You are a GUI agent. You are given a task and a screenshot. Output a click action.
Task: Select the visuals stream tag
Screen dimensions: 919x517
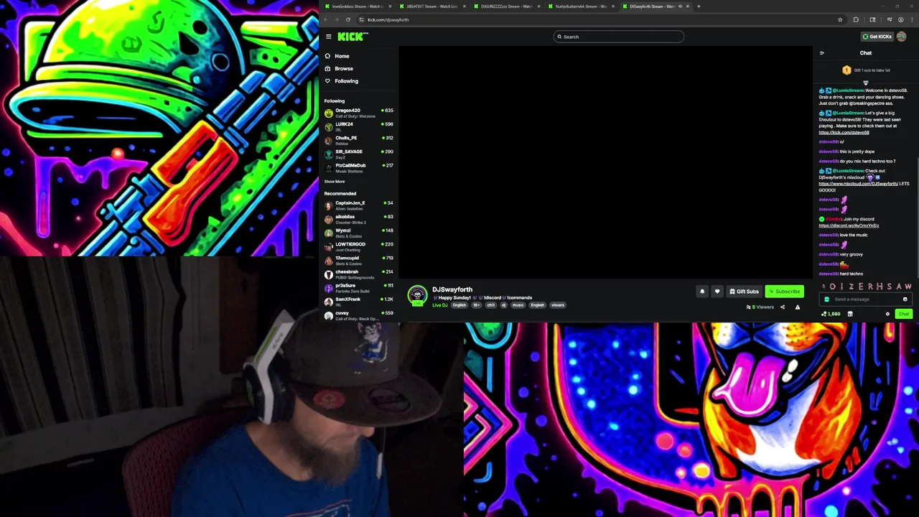(558, 305)
